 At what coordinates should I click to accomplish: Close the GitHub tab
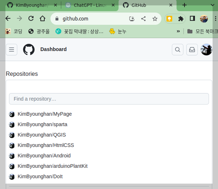tap(171, 5)
